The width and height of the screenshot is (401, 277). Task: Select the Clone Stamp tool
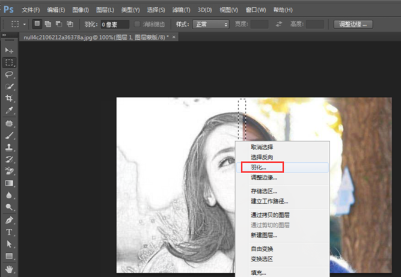9,147
